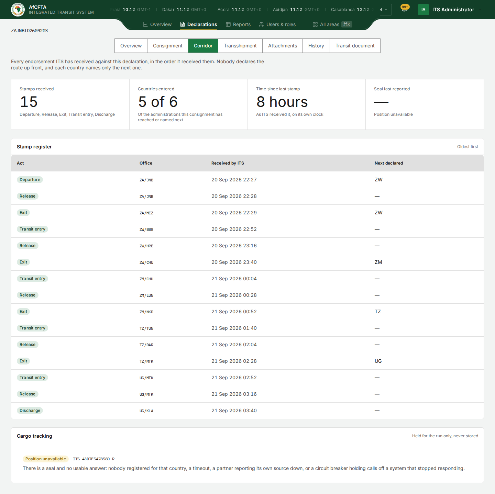The image size is (495, 494).
Task: Open the Users & roles navigation item
Action: pyautogui.click(x=277, y=24)
